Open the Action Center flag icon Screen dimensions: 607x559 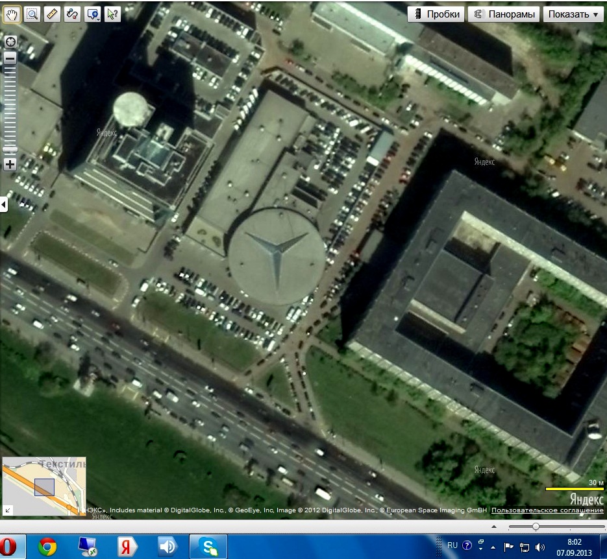pos(508,547)
